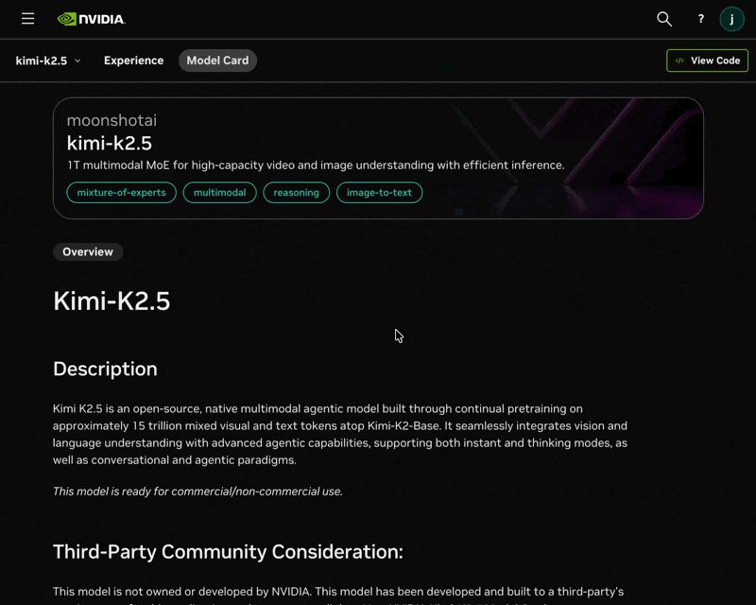This screenshot has height=605, width=756.
Task: Click the multimodal tag
Action: point(220,193)
